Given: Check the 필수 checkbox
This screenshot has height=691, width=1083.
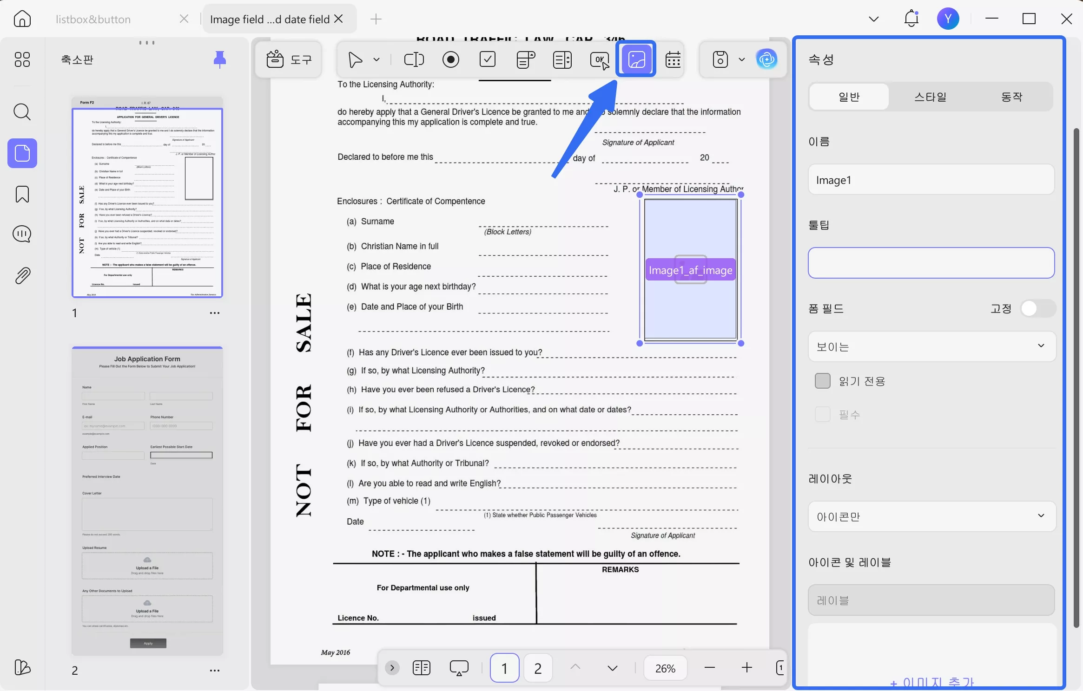Looking at the screenshot, I should pos(822,414).
